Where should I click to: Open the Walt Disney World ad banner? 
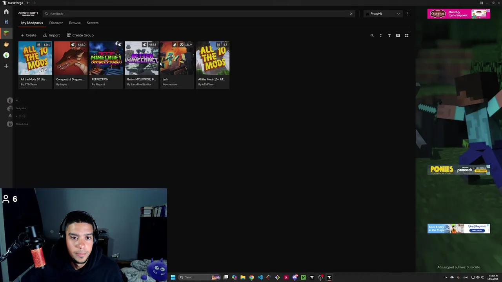tap(458, 228)
